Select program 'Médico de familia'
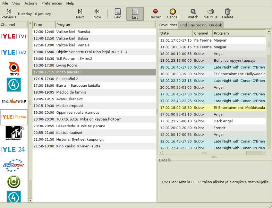This screenshot has height=208, width=272. (94, 92)
